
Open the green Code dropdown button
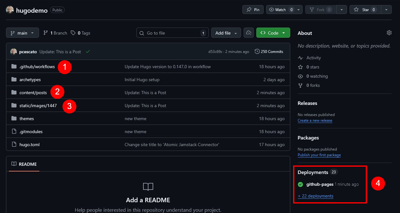pyautogui.click(x=273, y=33)
